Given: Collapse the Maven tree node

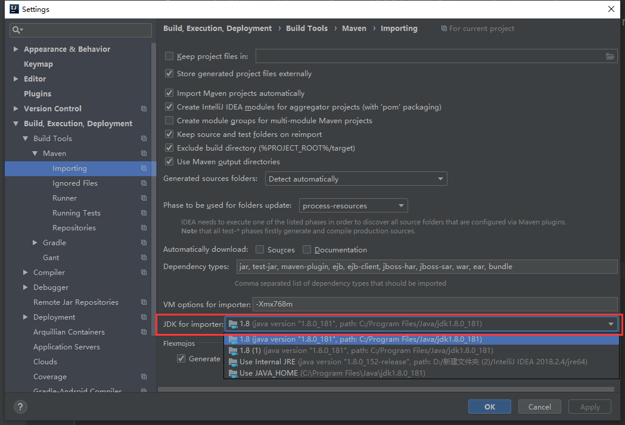Looking at the screenshot, I should click(x=35, y=154).
